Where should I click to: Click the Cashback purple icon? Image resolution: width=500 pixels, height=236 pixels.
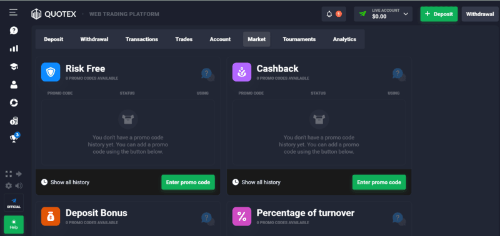pos(242,72)
